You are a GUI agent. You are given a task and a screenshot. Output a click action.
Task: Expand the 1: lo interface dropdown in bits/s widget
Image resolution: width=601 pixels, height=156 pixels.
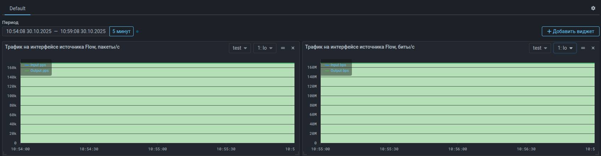[x=565, y=48]
